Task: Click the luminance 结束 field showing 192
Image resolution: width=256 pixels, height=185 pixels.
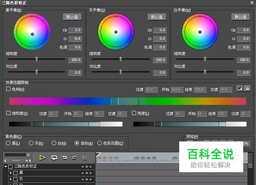Action: coord(222,114)
